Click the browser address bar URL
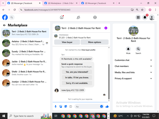Image resolution: width=159 pixels, height=119 pixels. click(x=47, y=10)
